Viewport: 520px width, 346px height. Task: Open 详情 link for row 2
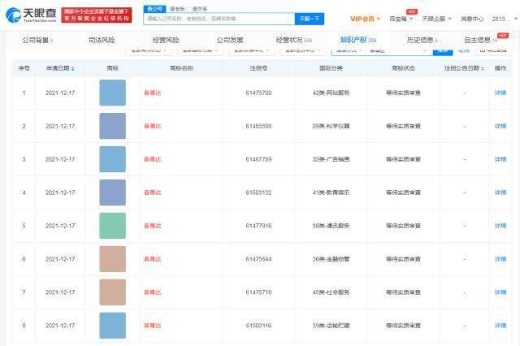tap(500, 126)
